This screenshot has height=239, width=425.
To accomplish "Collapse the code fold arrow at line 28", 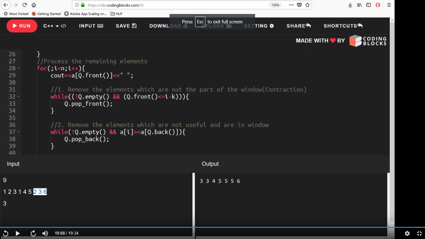I will click(18, 68).
